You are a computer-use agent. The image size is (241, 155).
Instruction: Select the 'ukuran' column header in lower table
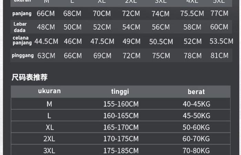pos(49,91)
